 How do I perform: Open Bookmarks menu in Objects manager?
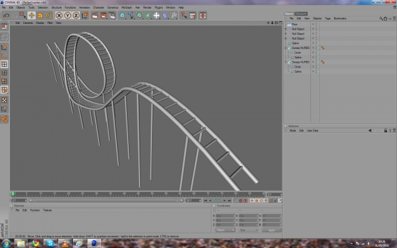click(x=340, y=19)
